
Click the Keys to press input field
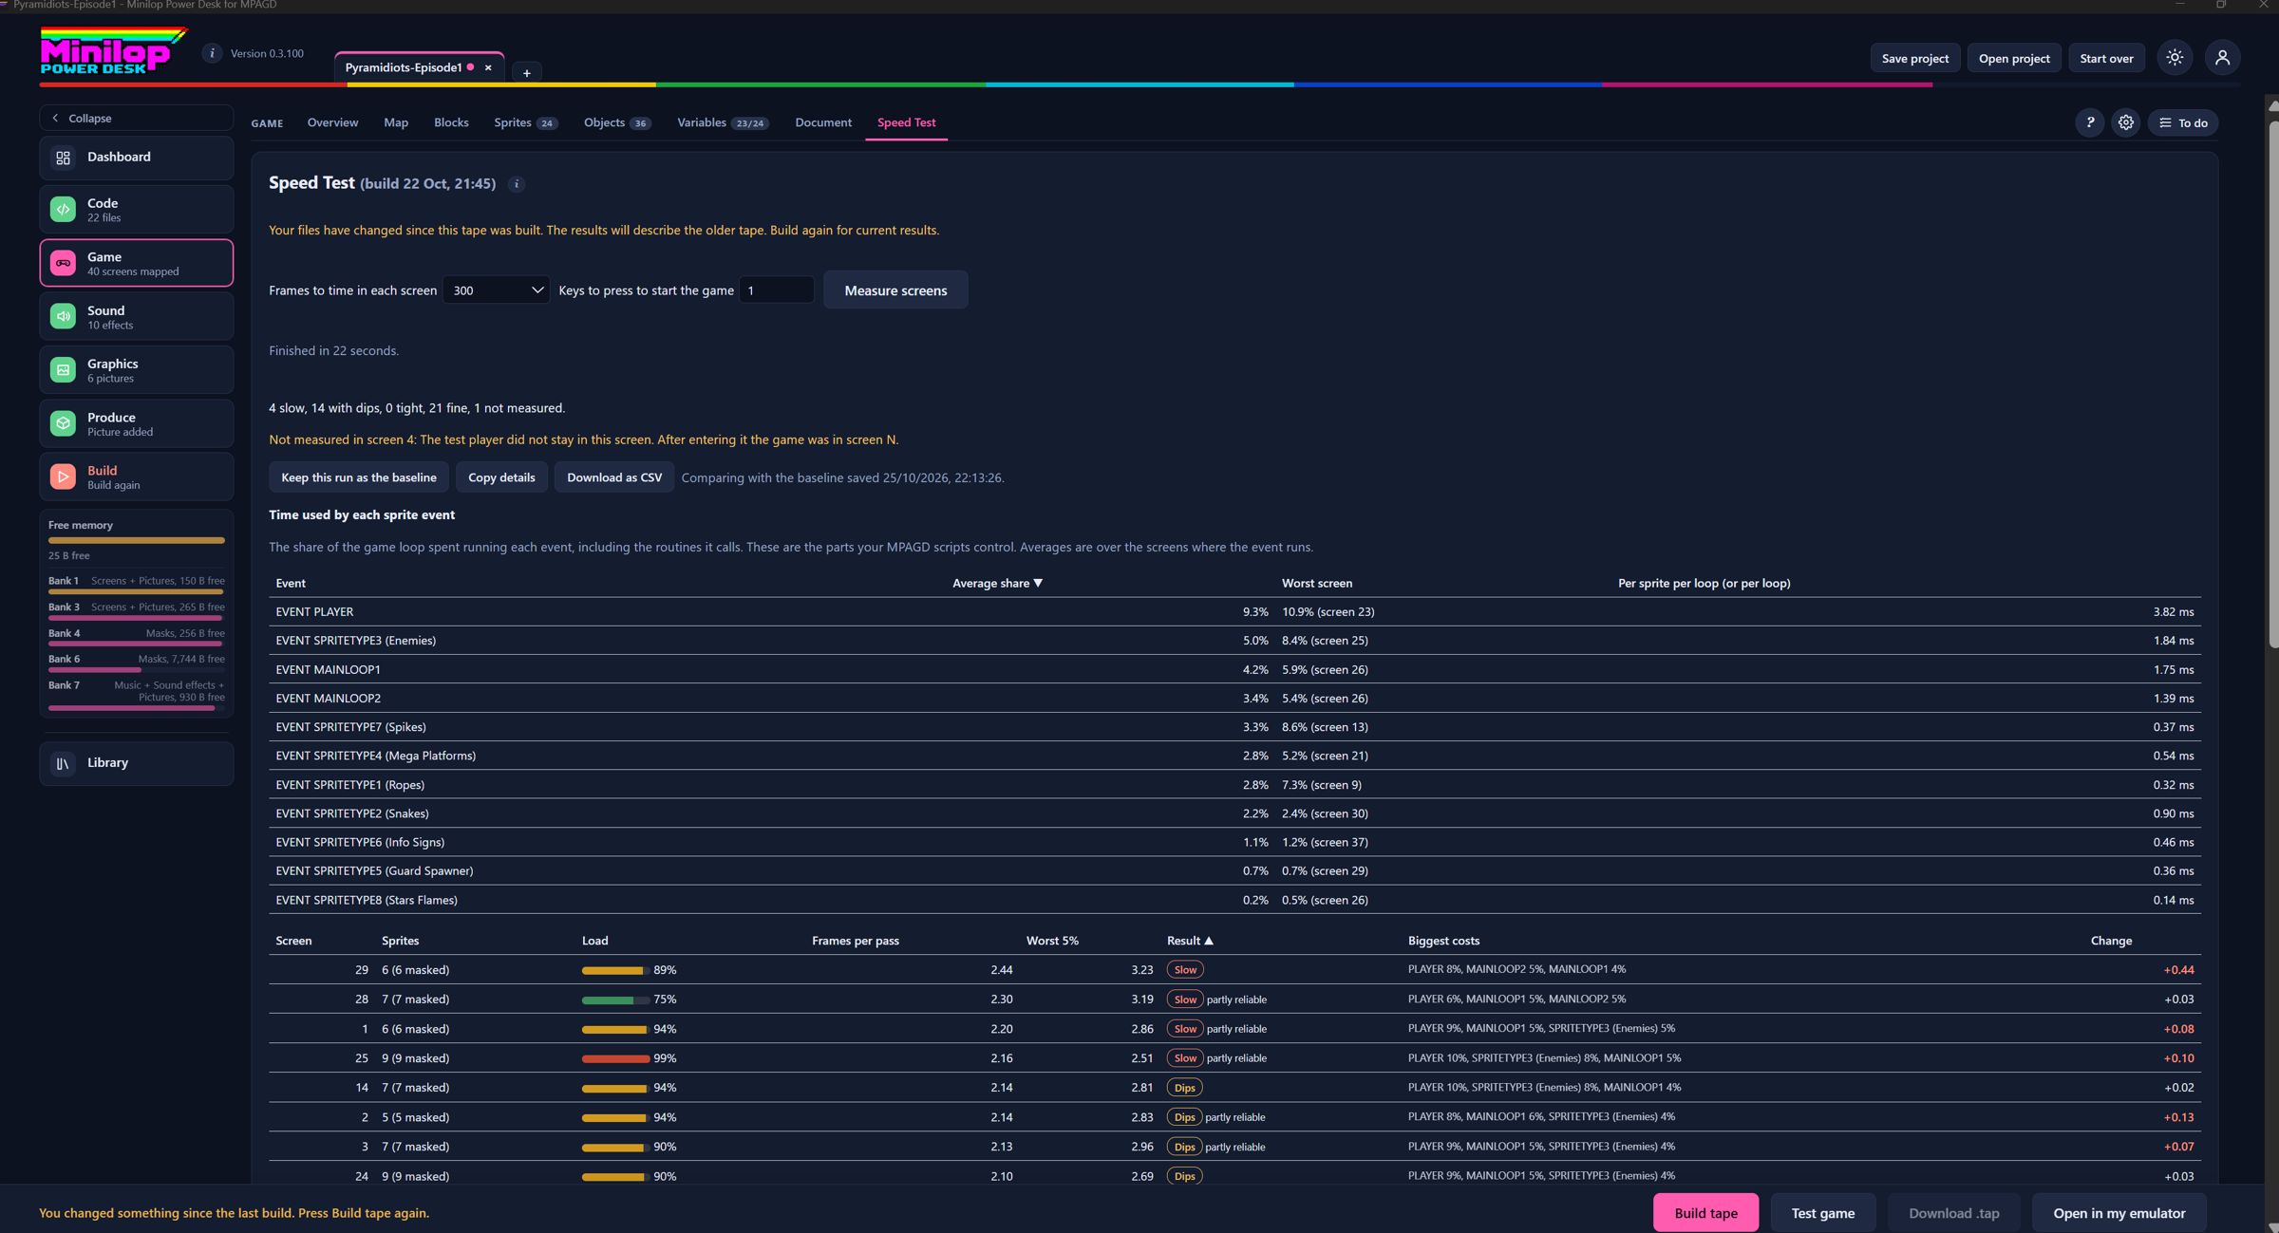point(776,290)
